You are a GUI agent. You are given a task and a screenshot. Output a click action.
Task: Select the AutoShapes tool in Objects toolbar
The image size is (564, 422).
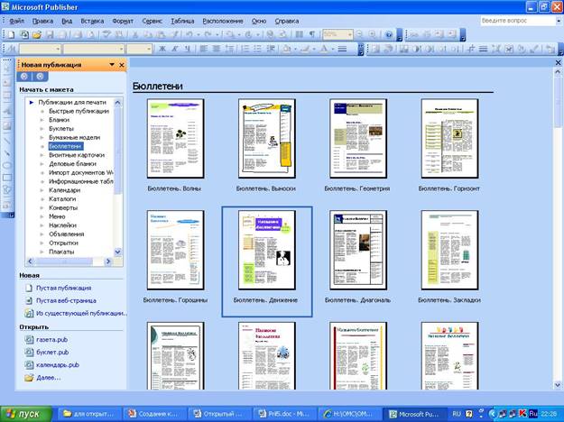(x=7, y=190)
